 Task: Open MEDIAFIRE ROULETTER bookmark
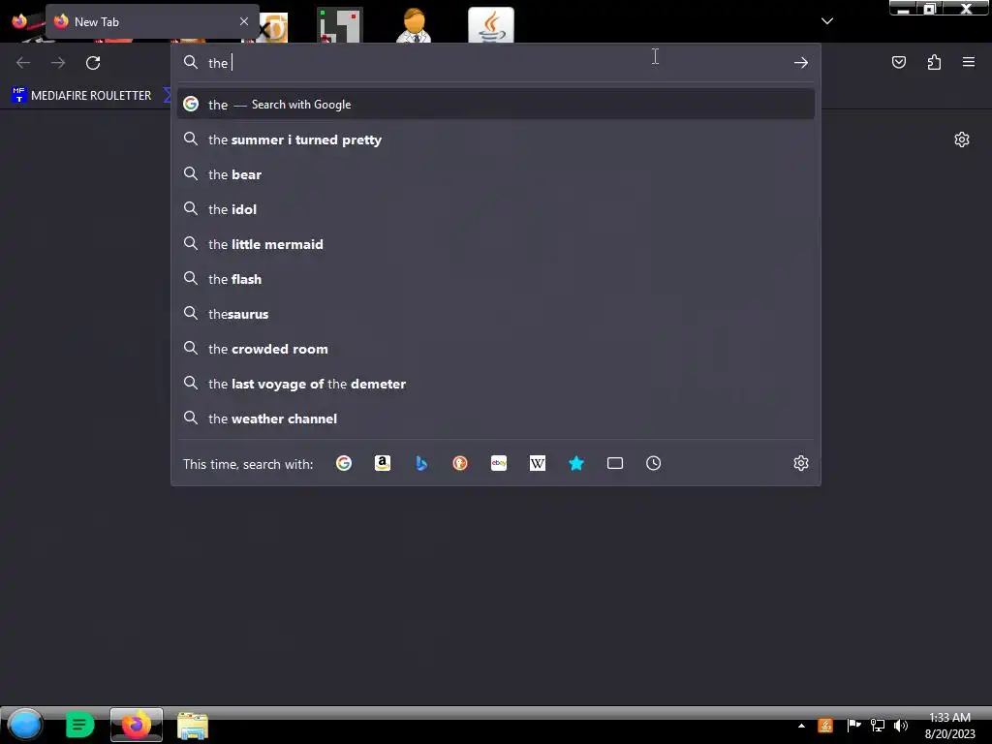coord(81,96)
